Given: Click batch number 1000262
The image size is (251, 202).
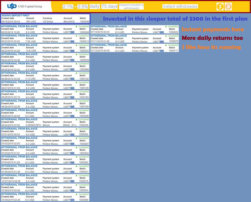Looking at the screenshot, I should tap(84, 134).
